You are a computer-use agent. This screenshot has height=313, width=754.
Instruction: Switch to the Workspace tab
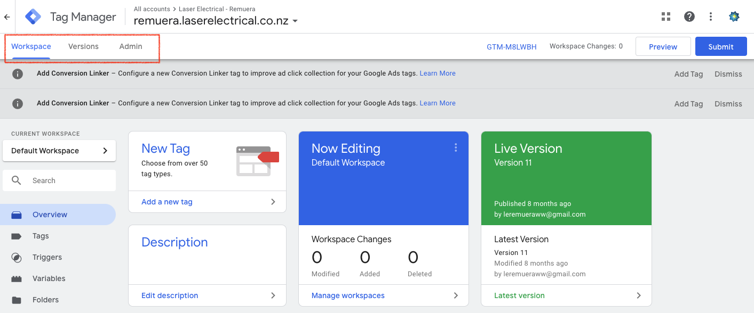(x=31, y=47)
